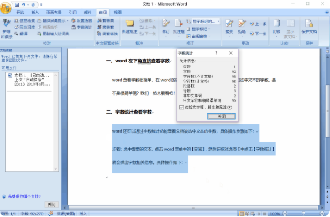Click 拒绝 reject change

[x=242, y=28]
